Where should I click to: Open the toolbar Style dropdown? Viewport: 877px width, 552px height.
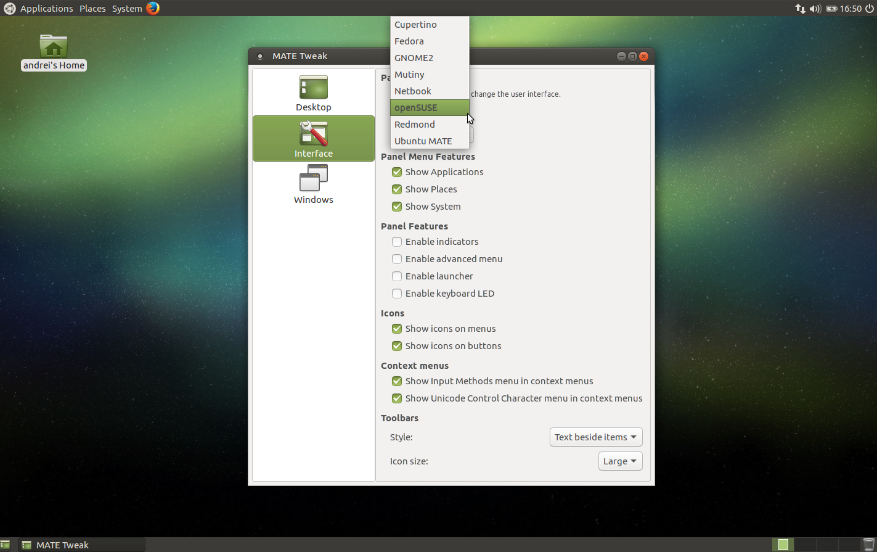pos(596,437)
